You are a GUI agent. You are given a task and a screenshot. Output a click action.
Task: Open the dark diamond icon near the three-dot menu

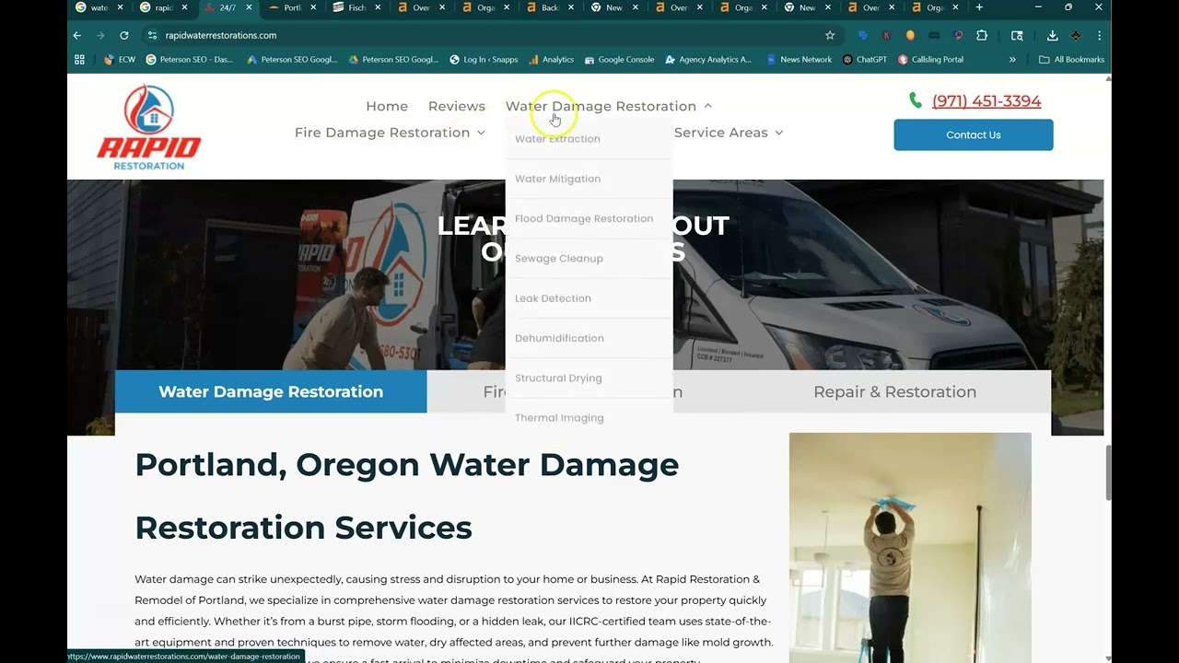[1076, 35]
